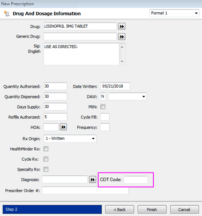This screenshot has height=216, width=202.
Task: Enable the HealthMinder Rx checkbox
Action: click(x=46, y=149)
